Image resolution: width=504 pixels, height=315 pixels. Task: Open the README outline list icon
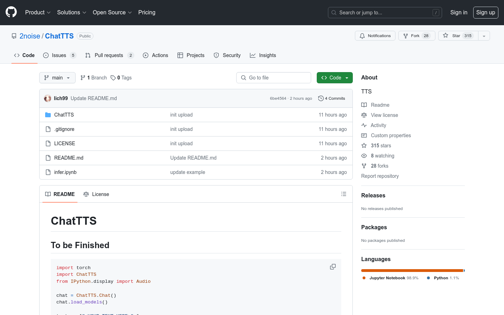click(x=343, y=194)
